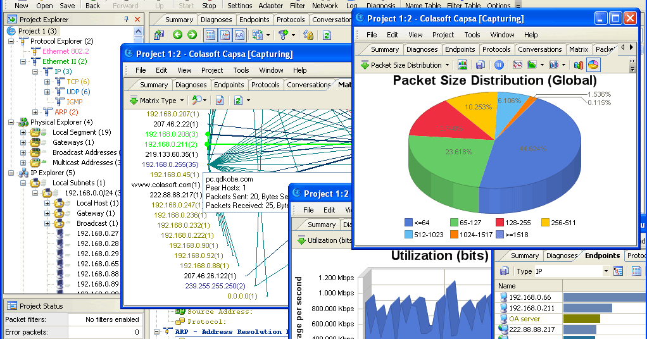This screenshot has height=339, width=647.
Task: Open the Tools menu in pie chart window
Action: (472, 35)
